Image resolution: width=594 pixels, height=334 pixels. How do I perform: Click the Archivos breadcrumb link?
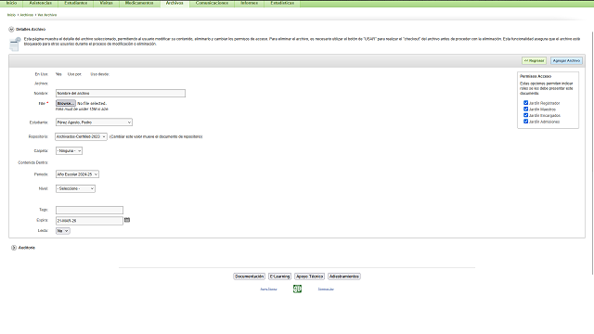(x=27, y=15)
